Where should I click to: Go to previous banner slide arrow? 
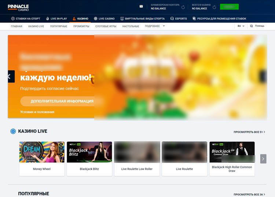[11, 76]
